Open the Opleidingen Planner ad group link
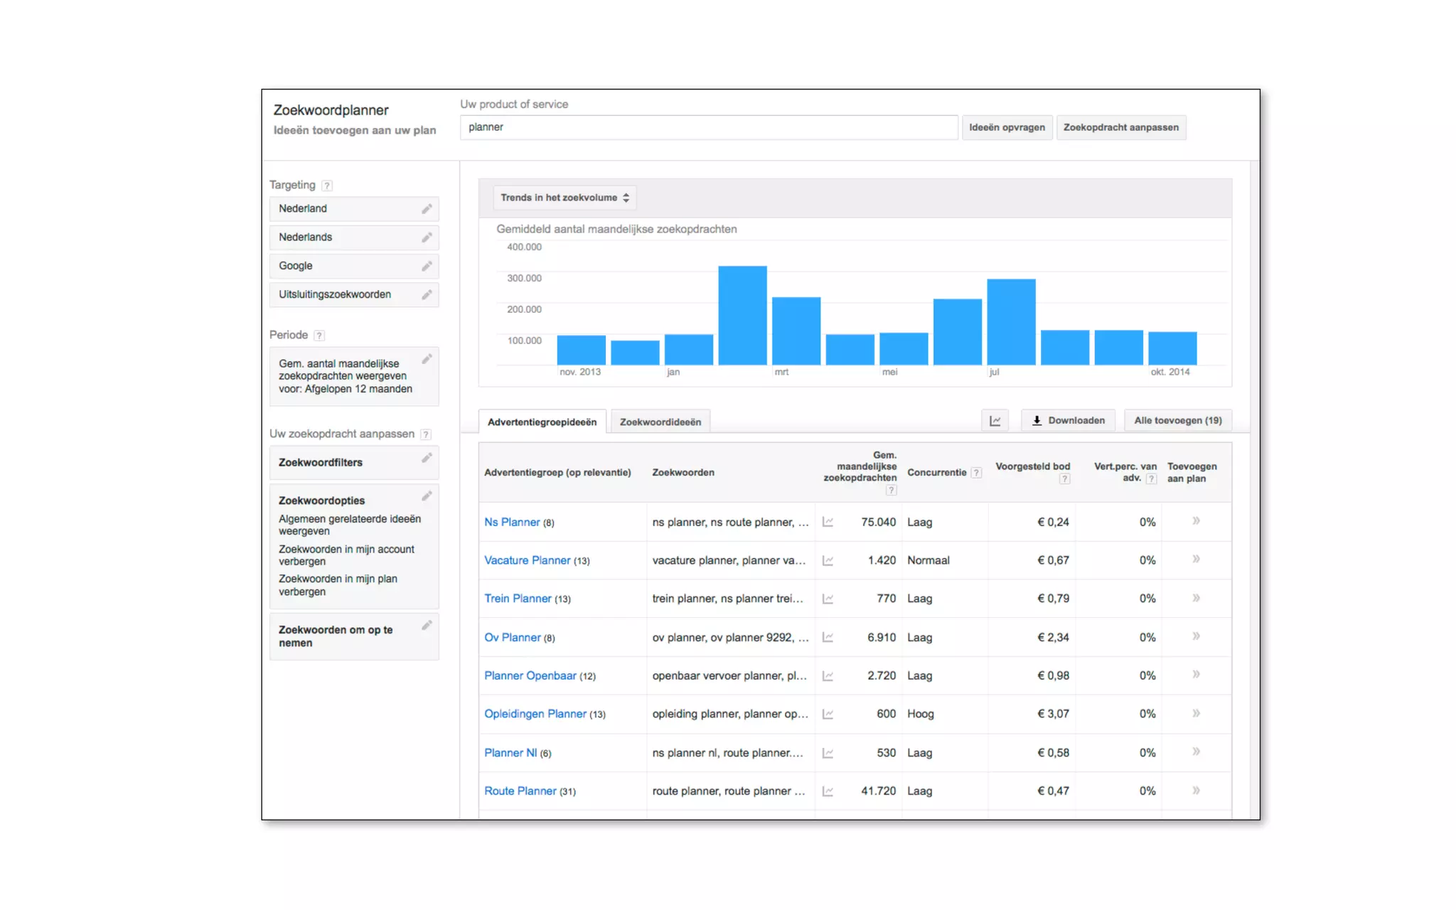Image resolution: width=1456 pixels, height=910 pixels. click(x=535, y=714)
